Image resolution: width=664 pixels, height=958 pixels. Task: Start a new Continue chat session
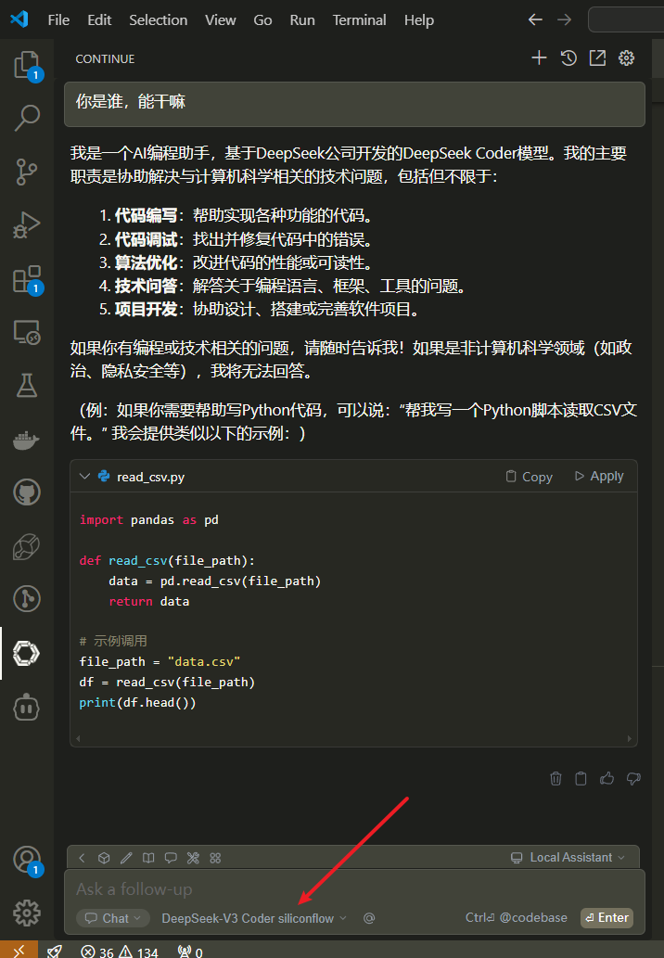coord(539,57)
